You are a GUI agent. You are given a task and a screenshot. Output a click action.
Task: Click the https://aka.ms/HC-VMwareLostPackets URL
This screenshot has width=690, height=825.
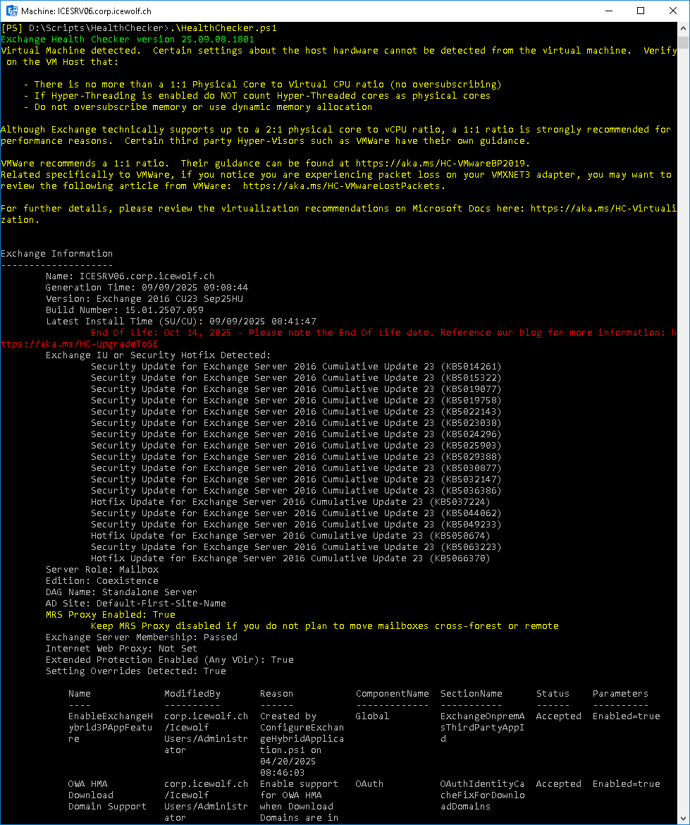[344, 186]
